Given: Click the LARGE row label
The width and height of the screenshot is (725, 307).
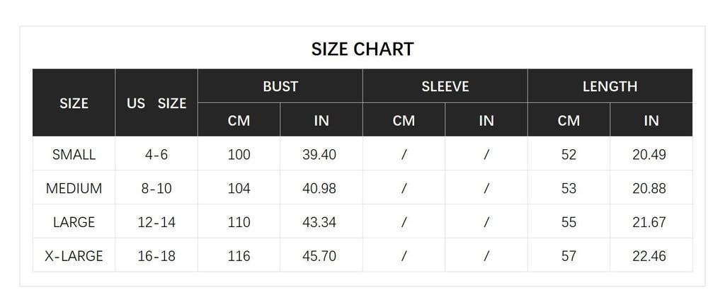Looking at the screenshot, I should (74, 222).
